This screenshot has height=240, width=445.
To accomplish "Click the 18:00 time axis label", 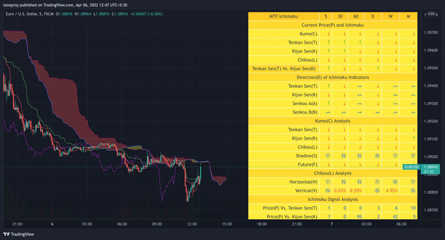I will pos(262,224).
